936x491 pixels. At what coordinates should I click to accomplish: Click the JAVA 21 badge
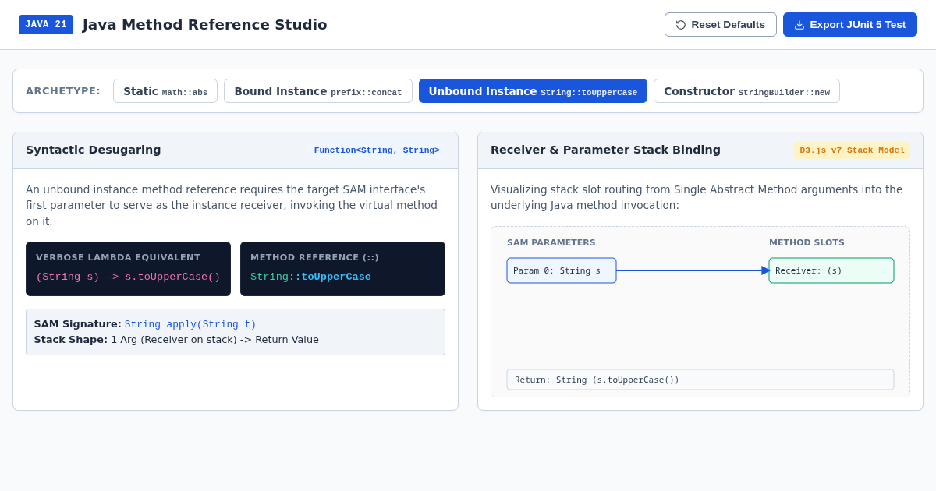point(46,25)
